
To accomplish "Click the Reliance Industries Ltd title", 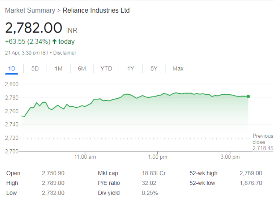I will (96, 10).
